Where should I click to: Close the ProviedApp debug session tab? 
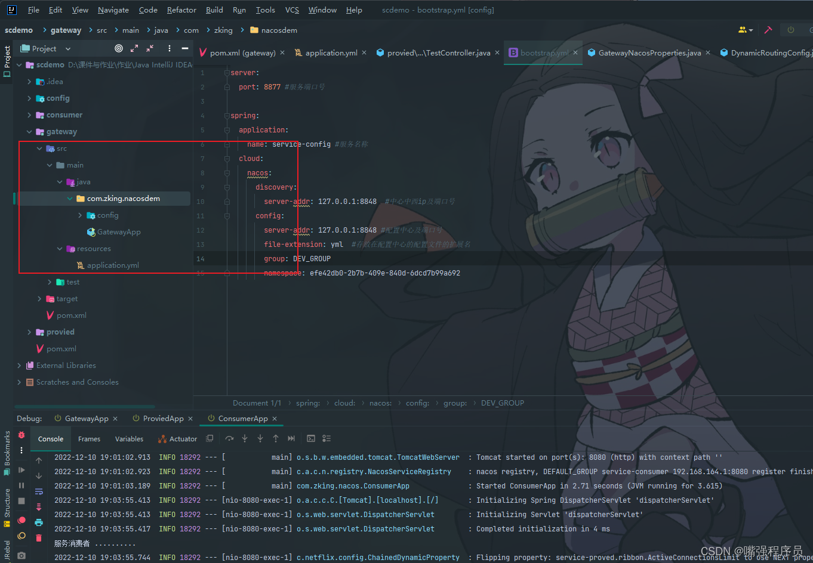coord(190,419)
